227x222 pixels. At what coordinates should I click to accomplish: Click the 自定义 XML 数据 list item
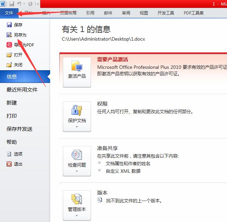[123, 171]
